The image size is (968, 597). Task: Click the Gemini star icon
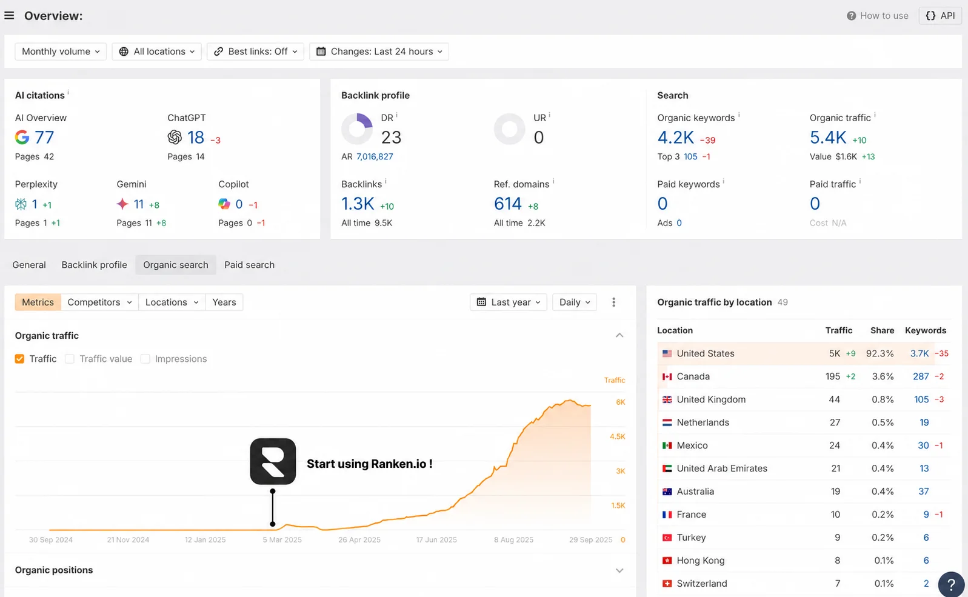[x=122, y=204]
